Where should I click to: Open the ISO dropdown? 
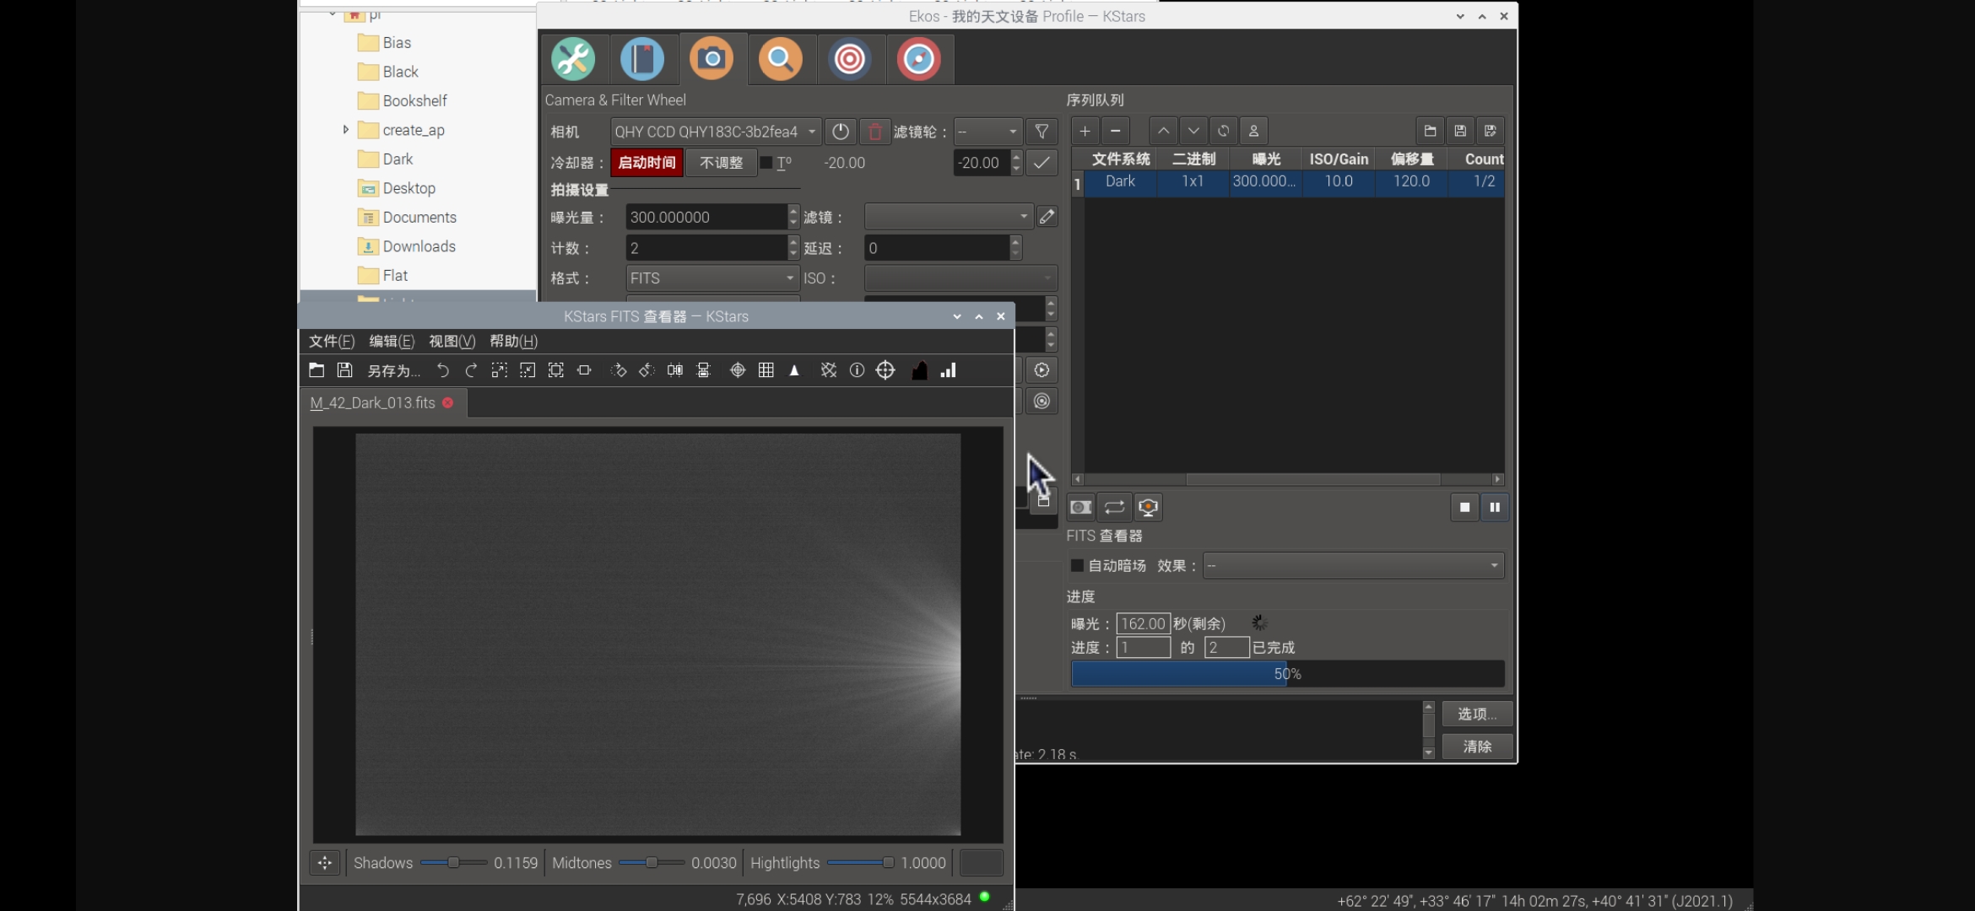pos(960,278)
